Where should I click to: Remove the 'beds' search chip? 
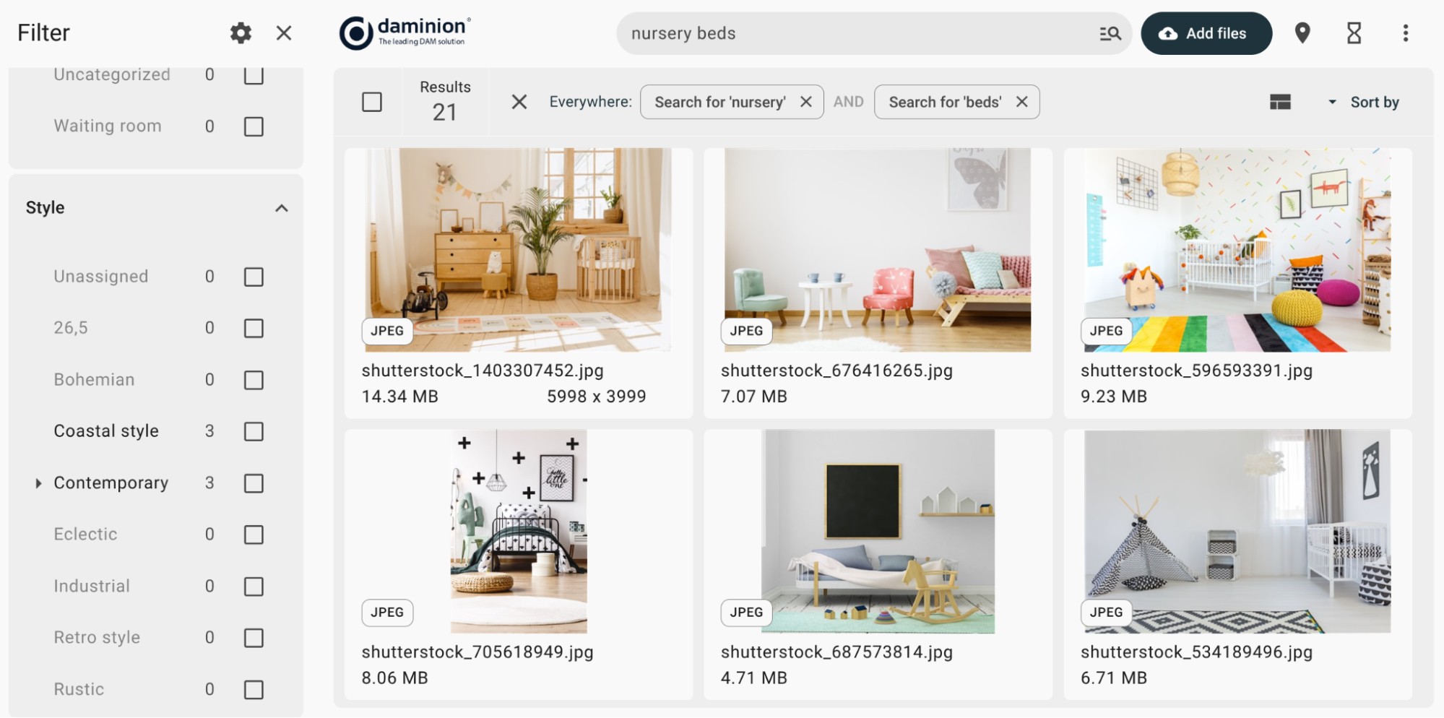1021,102
